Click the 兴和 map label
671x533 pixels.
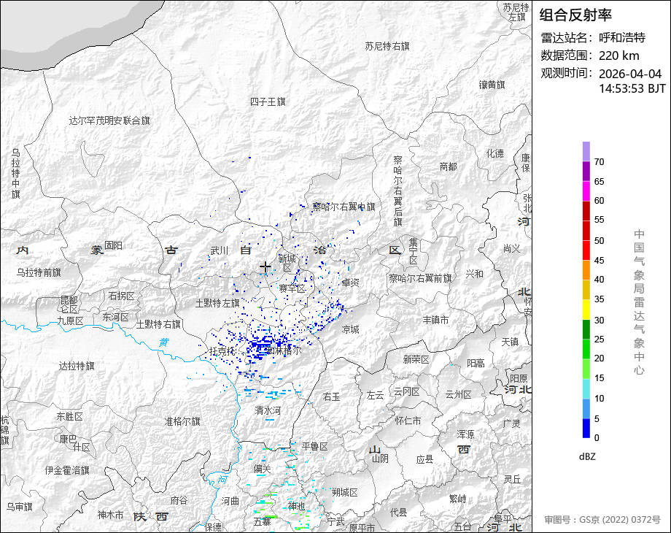[474, 274]
